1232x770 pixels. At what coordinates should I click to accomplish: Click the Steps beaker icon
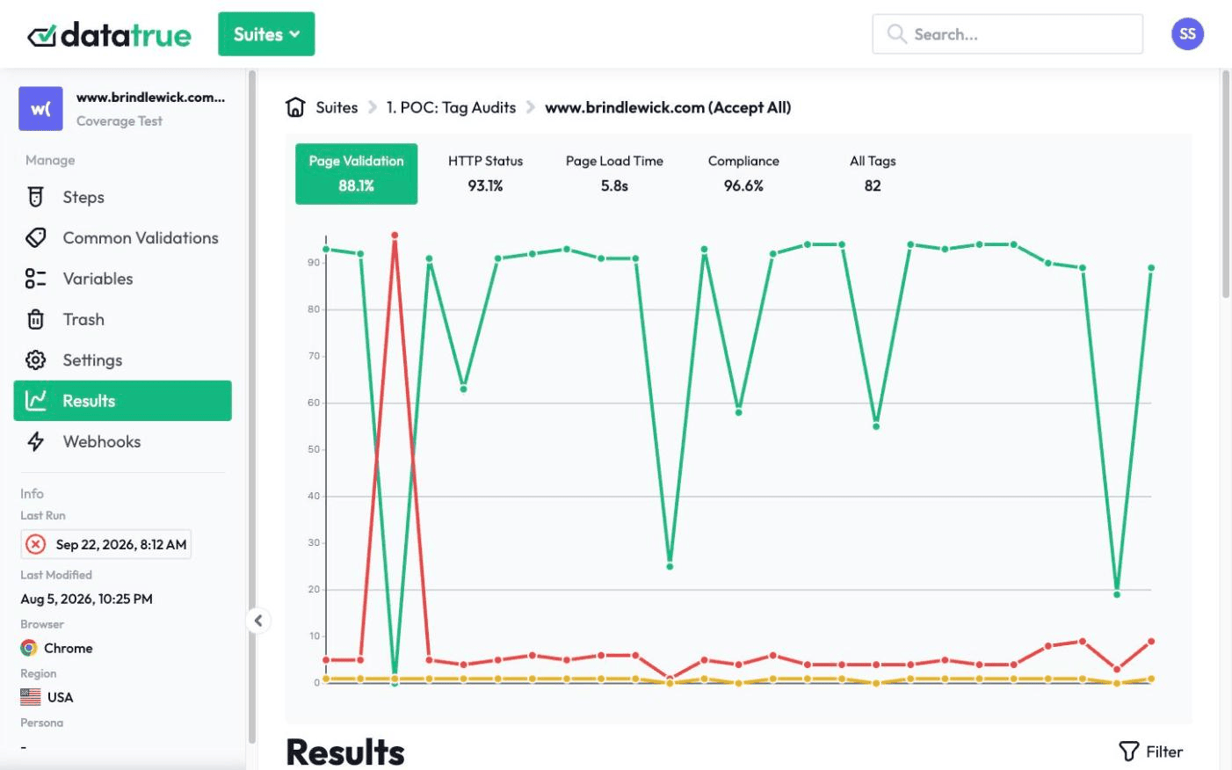click(x=35, y=197)
